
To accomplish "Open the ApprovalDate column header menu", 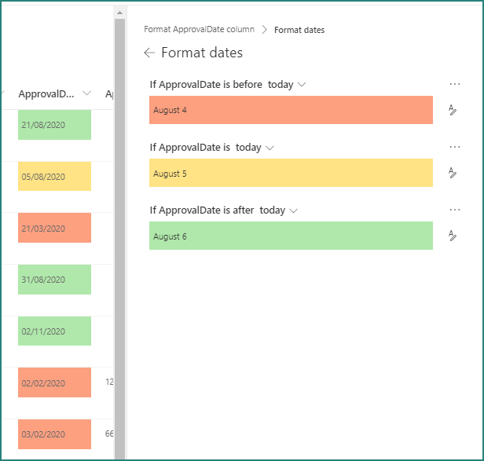I will click(x=86, y=94).
